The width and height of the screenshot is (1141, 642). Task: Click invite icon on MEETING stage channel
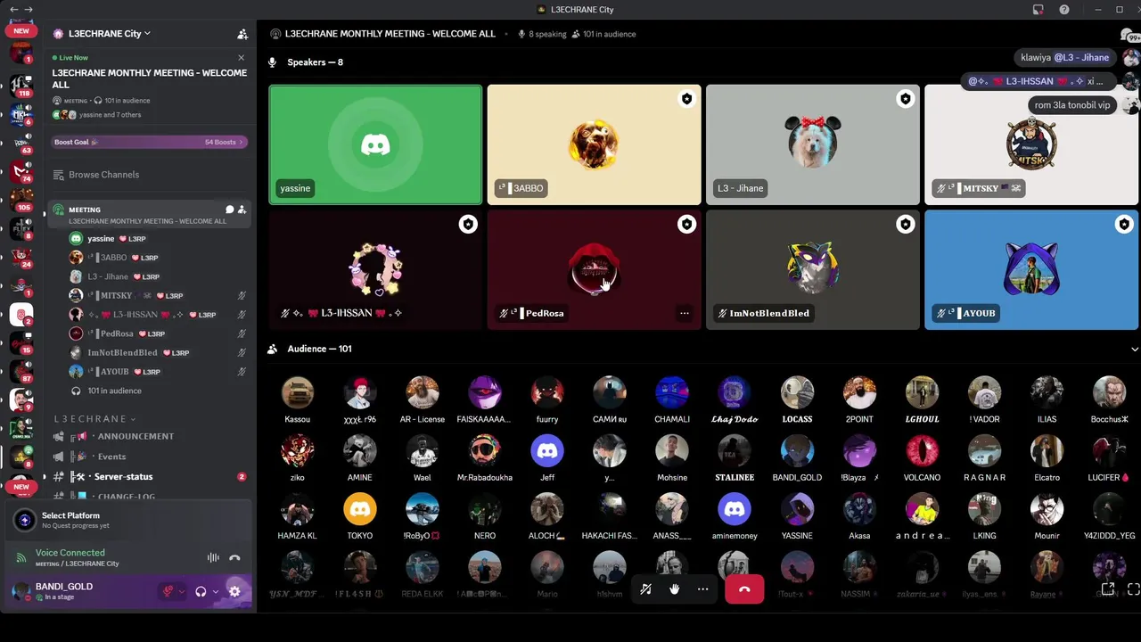pyautogui.click(x=242, y=210)
